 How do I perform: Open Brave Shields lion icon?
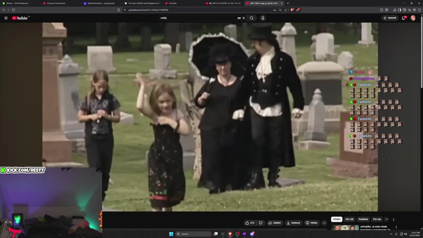click(292, 10)
